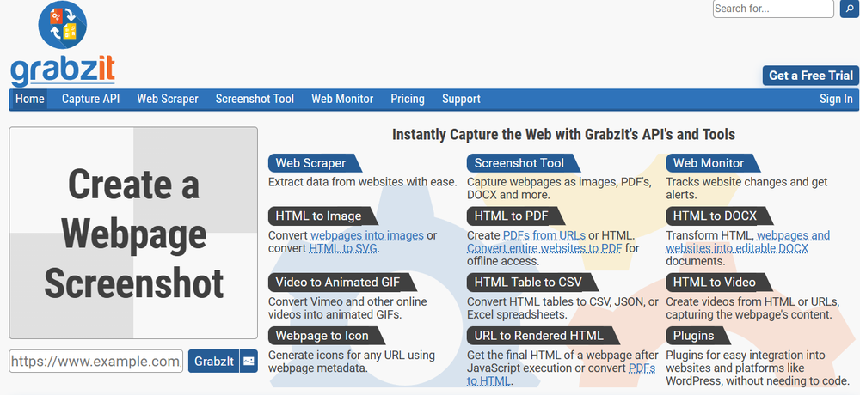The image size is (860, 395).
Task: Click the GrabzIt circular logo icon
Action: click(63, 25)
